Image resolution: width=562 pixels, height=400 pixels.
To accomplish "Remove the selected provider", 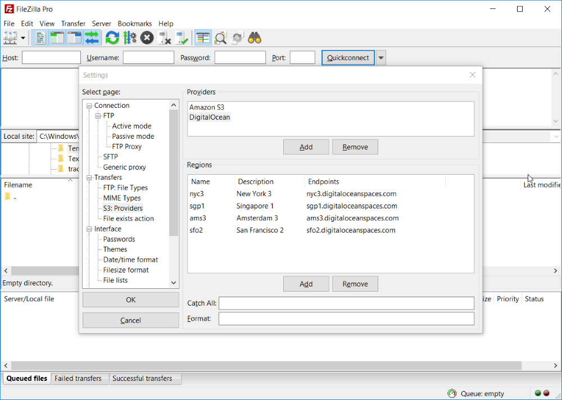I will (355, 147).
